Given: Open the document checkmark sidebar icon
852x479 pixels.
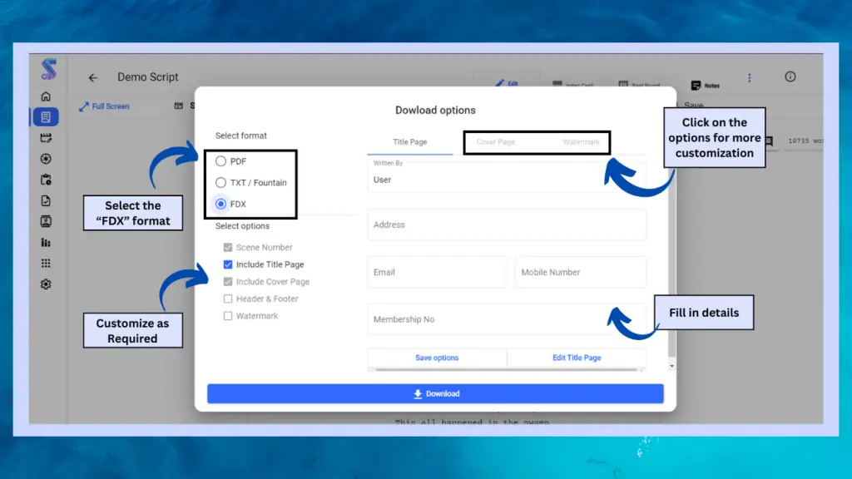Looking at the screenshot, I should (46, 201).
